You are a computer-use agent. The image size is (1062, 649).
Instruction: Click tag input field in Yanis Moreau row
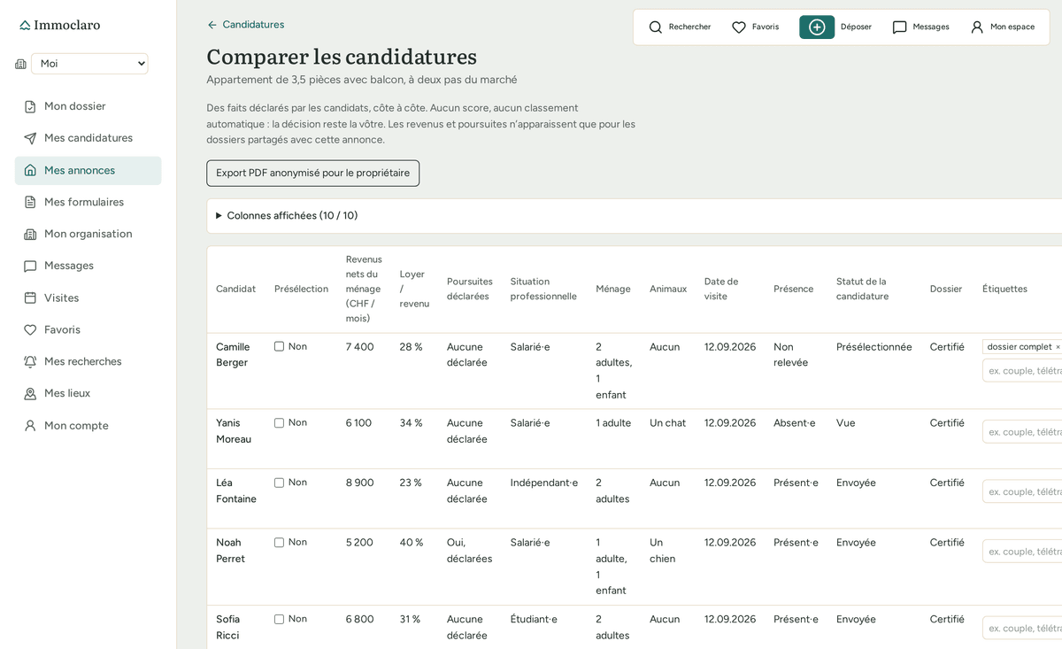point(1022,432)
